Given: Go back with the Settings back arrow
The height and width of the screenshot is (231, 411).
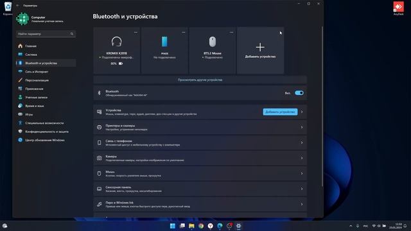Looking at the screenshot, I should pos(17,6).
